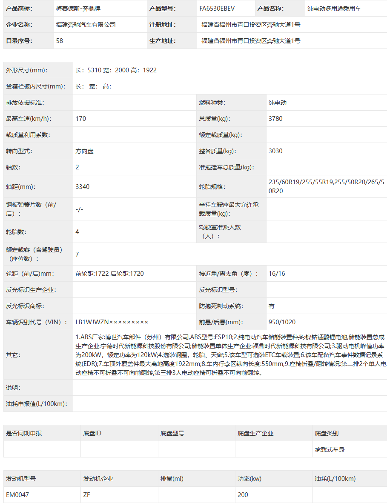Select tire count value 4
Image resolution: width=387 pixels, height=503 pixels.
[77, 231]
